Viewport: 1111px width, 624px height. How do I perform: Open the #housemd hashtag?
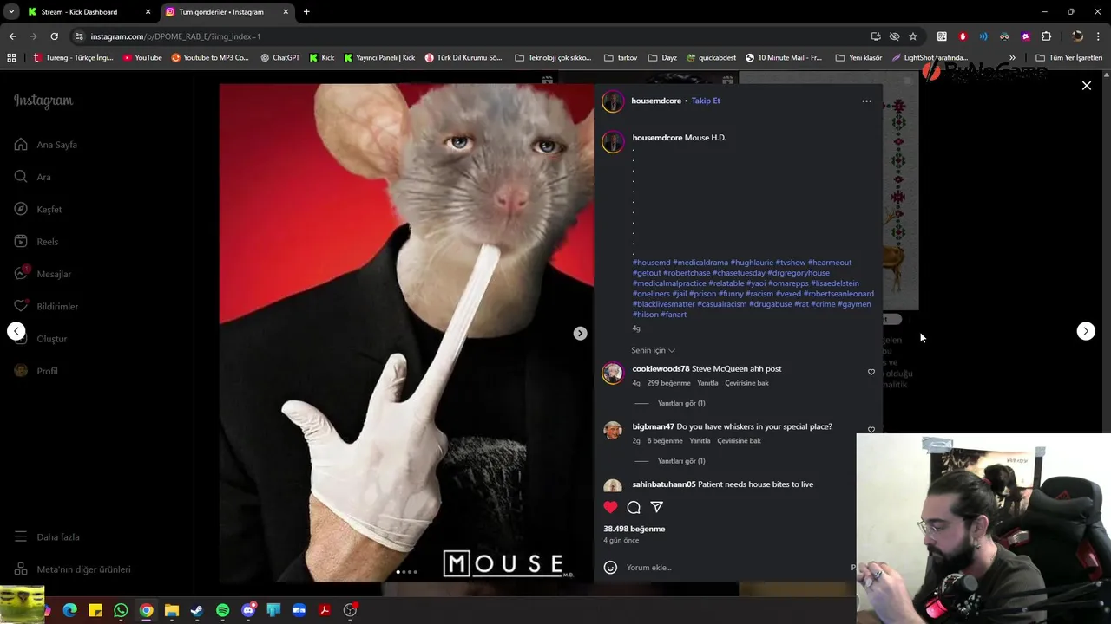pos(651,263)
